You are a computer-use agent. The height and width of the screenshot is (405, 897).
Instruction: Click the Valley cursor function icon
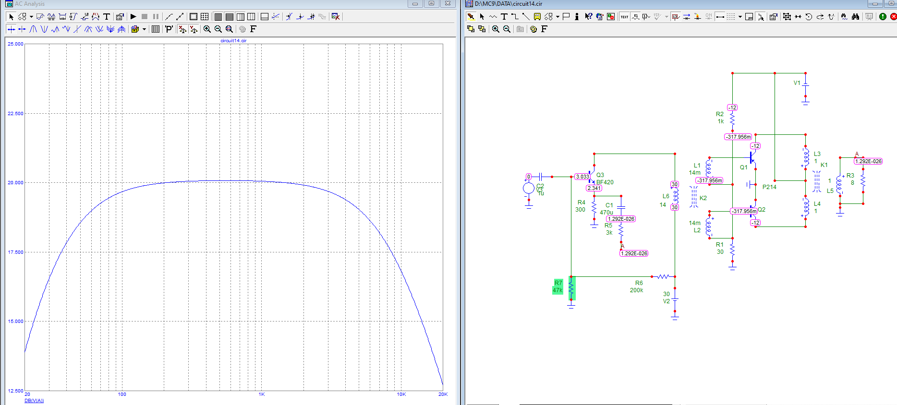44,29
